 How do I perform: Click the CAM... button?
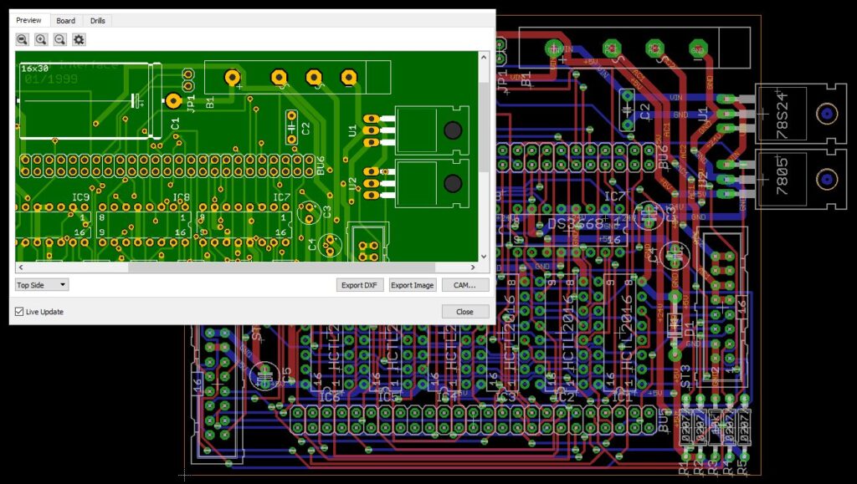coord(464,285)
